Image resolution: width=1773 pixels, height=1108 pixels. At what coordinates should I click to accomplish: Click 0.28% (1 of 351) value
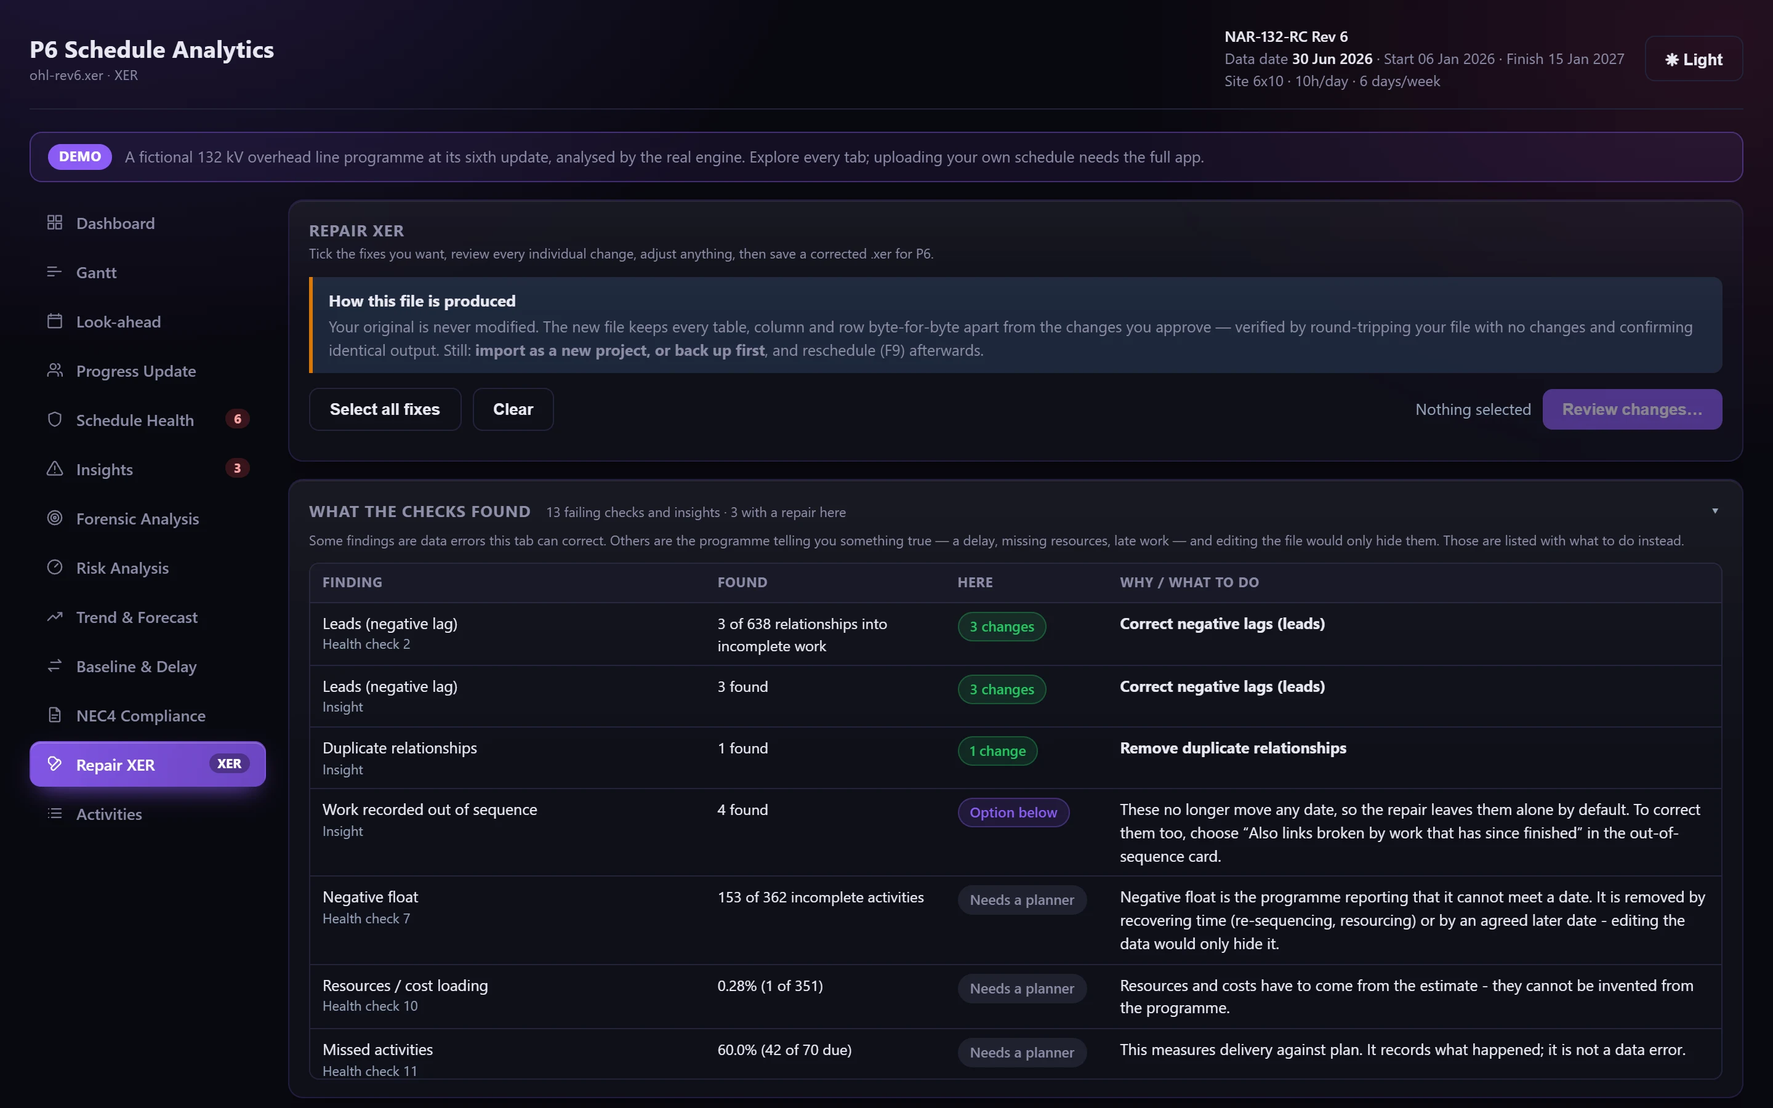[770, 986]
